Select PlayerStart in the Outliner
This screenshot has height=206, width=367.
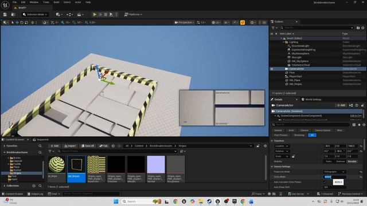296,76
